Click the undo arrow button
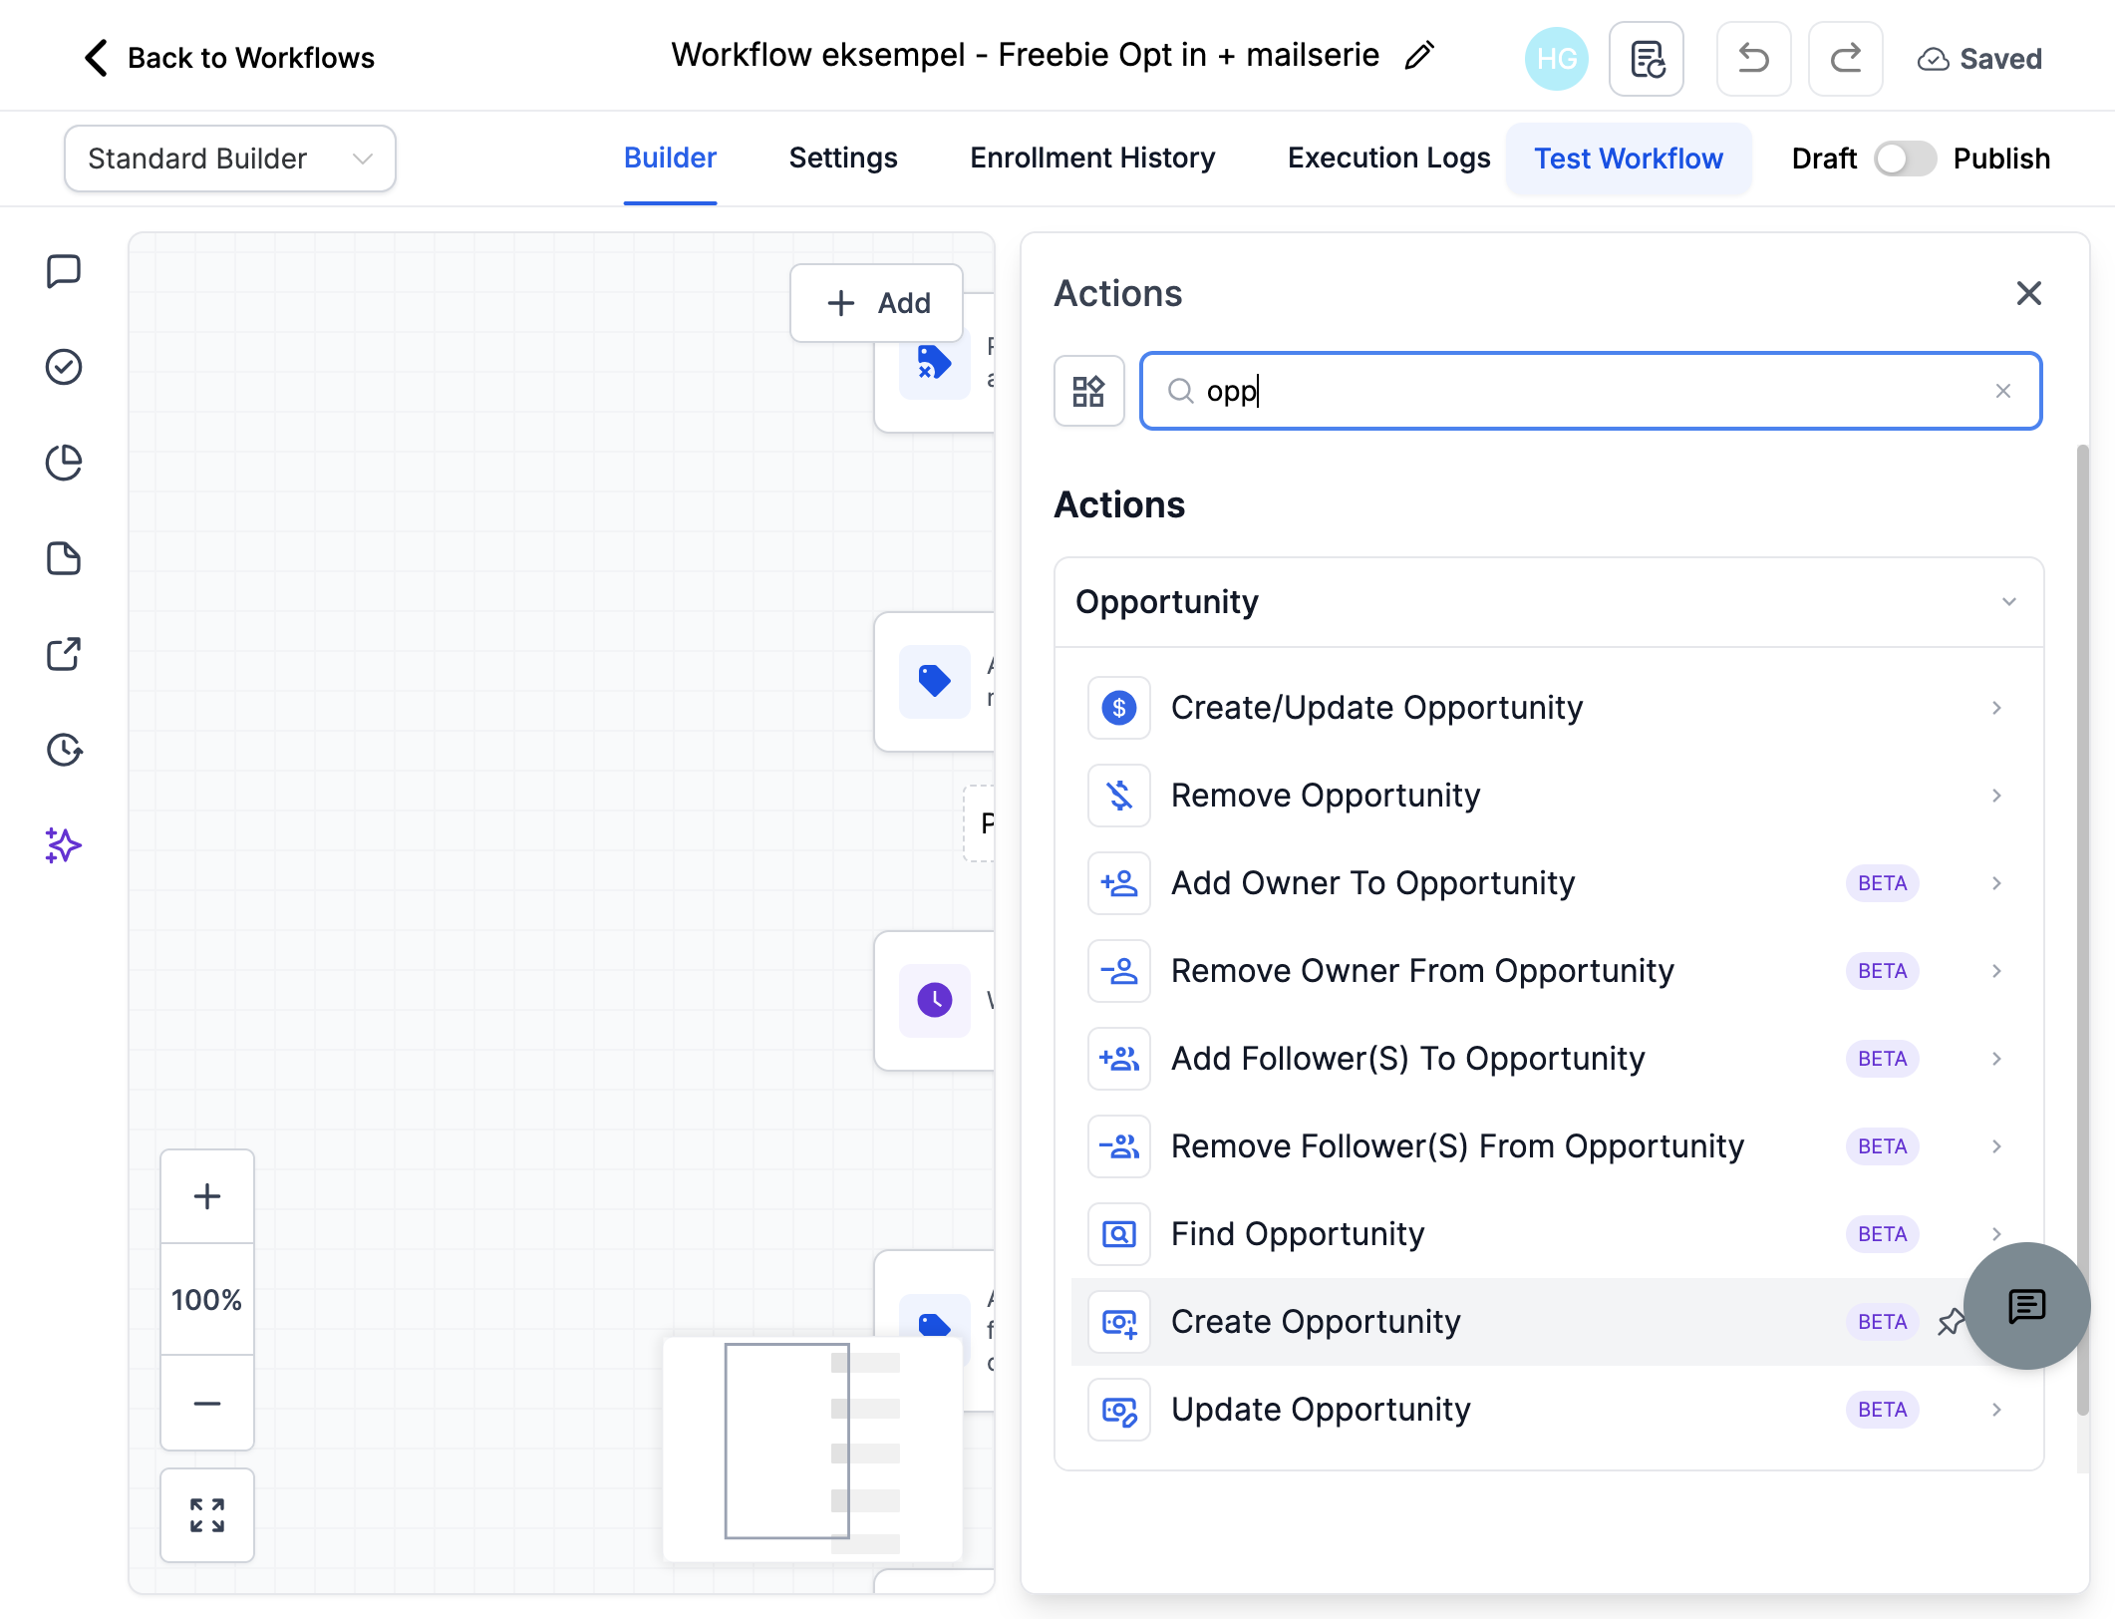The image size is (2115, 1619). coord(1754,59)
